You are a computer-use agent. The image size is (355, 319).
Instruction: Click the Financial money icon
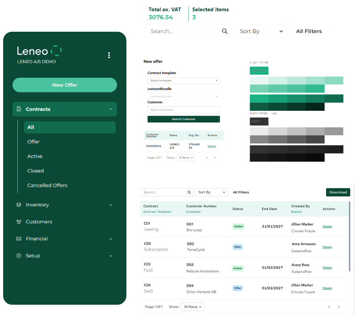[19, 239]
